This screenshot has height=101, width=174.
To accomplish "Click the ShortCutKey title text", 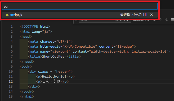I will (53, 57).
